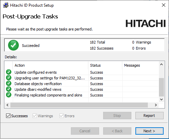Click success icon for Update dbarc-modified views

coord(9,89)
